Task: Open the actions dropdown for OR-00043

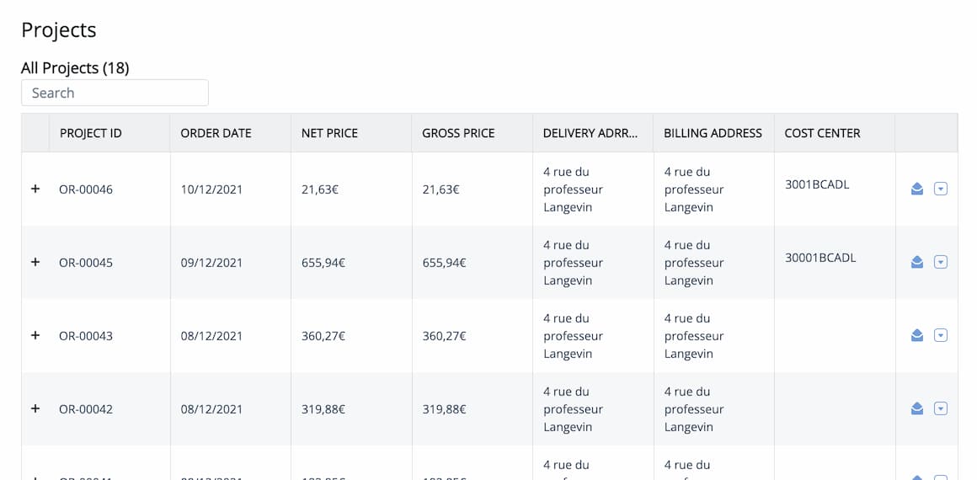Action: (941, 336)
